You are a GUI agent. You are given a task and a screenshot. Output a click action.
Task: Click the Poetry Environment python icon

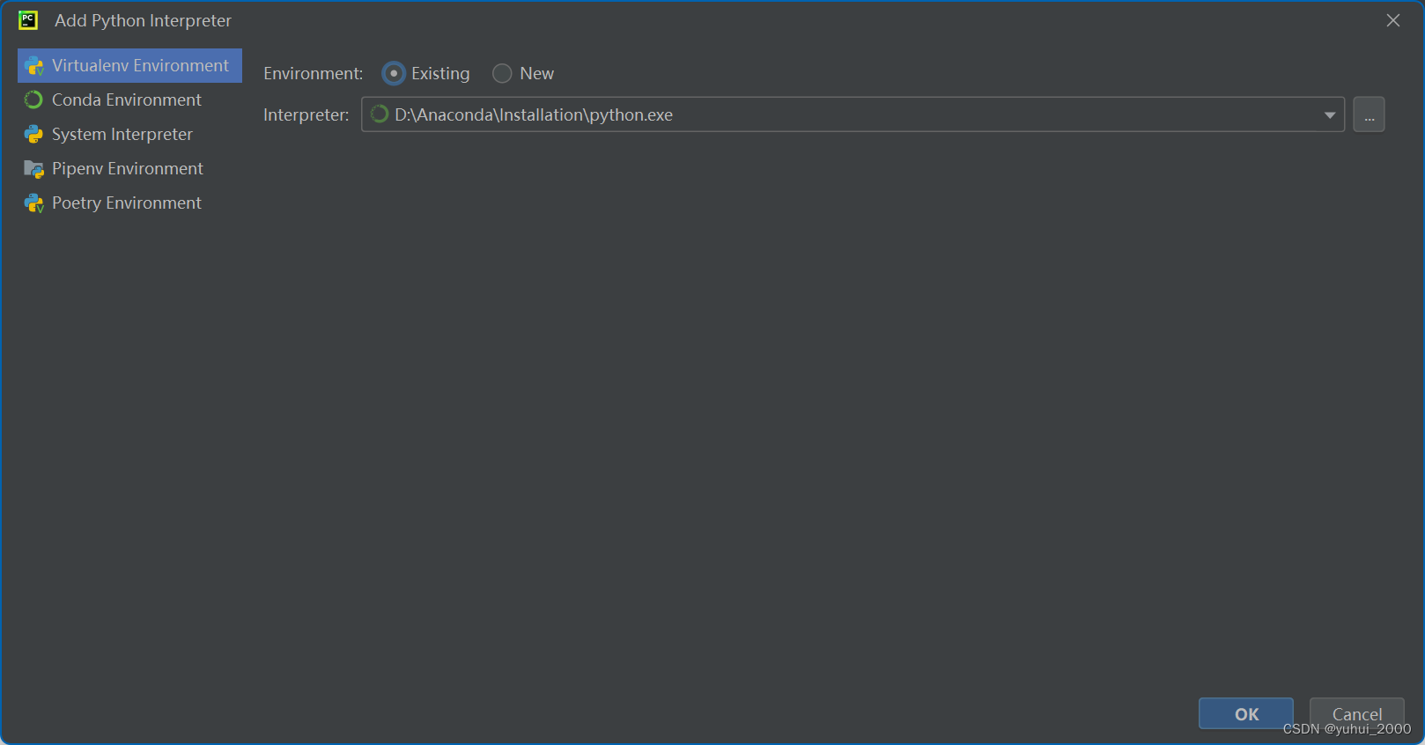click(33, 203)
